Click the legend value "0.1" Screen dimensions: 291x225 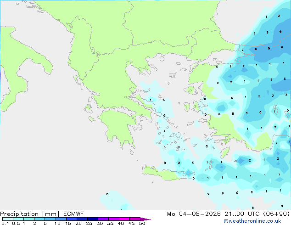[x=5, y=223]
